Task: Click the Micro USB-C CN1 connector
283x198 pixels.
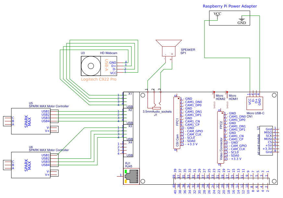Action: (255, 103)
